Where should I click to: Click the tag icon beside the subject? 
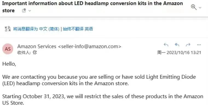click(x=24, y=11)
